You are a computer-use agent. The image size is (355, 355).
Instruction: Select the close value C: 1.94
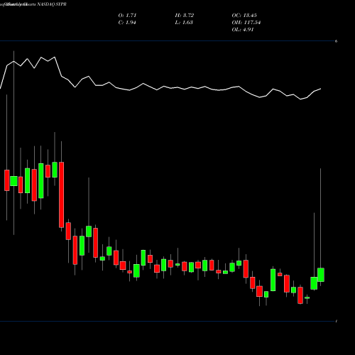127,23
